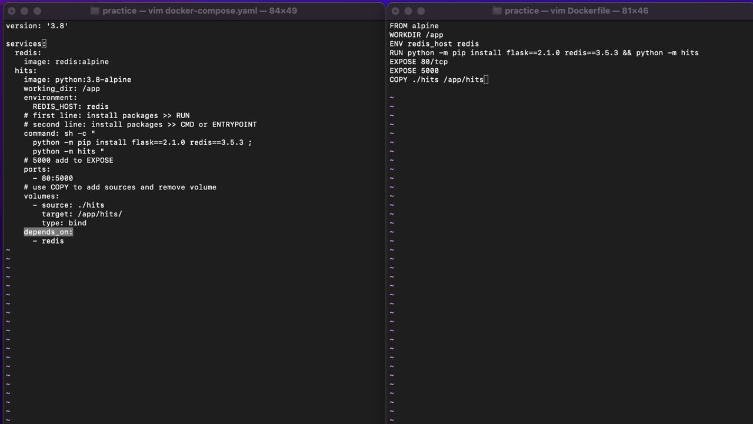This screenshot has height=424, width=753.
Task: Click the 'FROM alpine' line in Dockerfile
Action: [x=414, y=26]
